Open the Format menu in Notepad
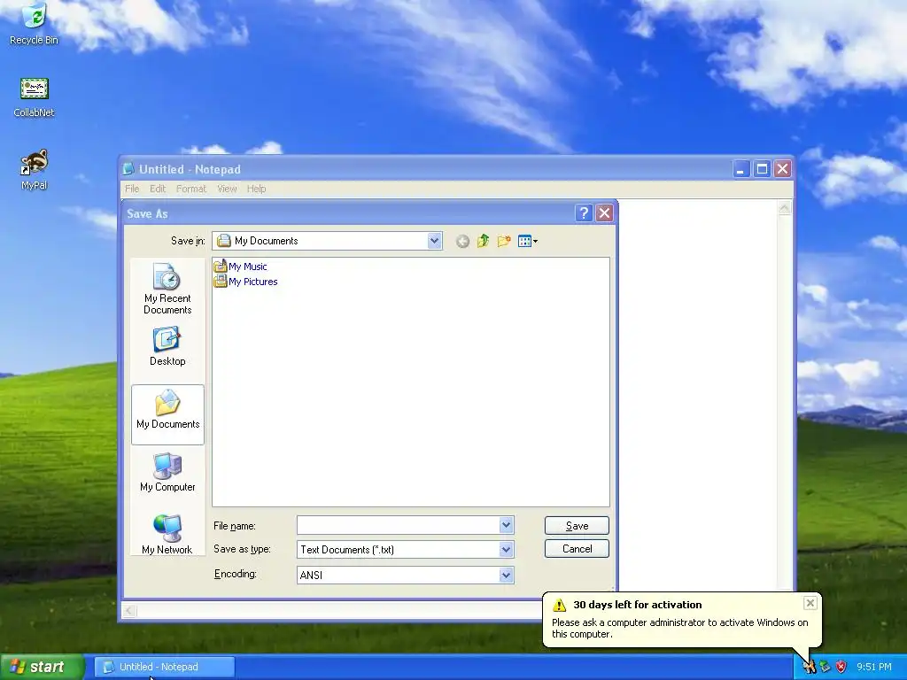This screenshot has width=907, height=680. click(x=191, y=189)
